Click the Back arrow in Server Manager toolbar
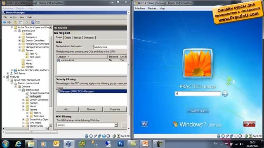This screenshot has height=148, width=264. pos(5,22)
